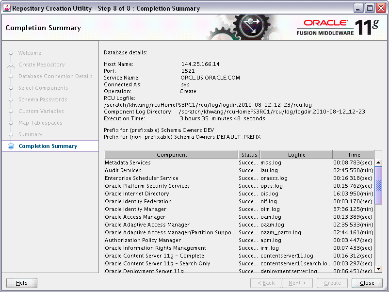Select the Map Tablespaces sidebar entry
Screen dimensions: 389x292
pyautogui.click(x=39, y=122)
